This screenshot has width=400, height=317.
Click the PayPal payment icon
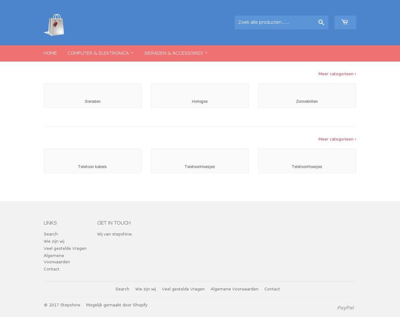point(345,308)
